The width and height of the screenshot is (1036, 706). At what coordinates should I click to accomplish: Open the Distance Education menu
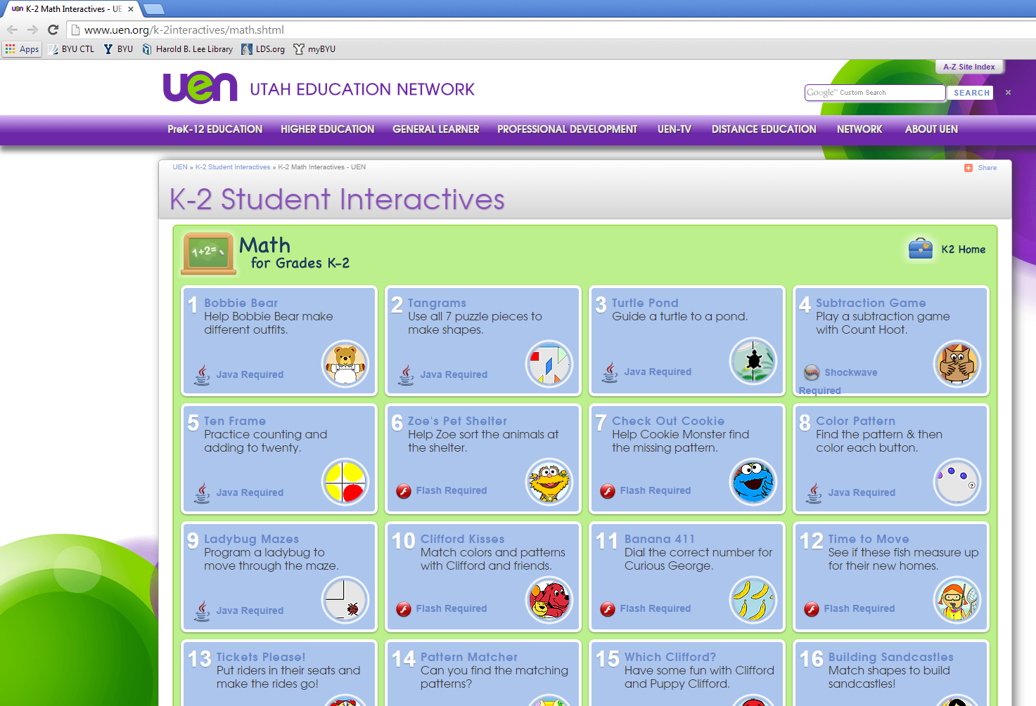coord(764,129)
